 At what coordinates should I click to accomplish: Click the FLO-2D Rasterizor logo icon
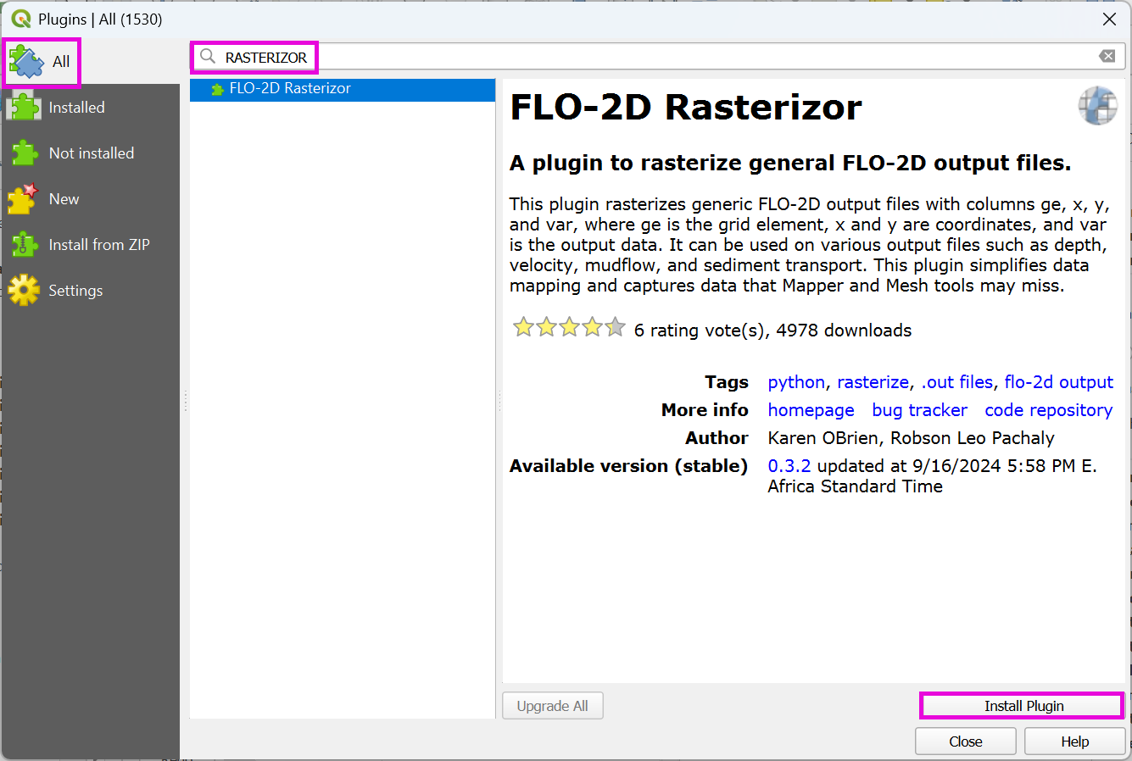1097,106
